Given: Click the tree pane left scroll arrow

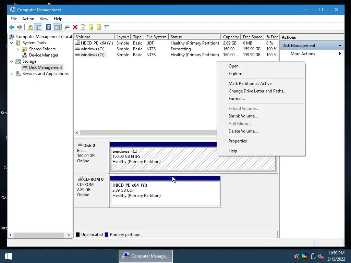Looking at the screenshot, I should point(11,235).
